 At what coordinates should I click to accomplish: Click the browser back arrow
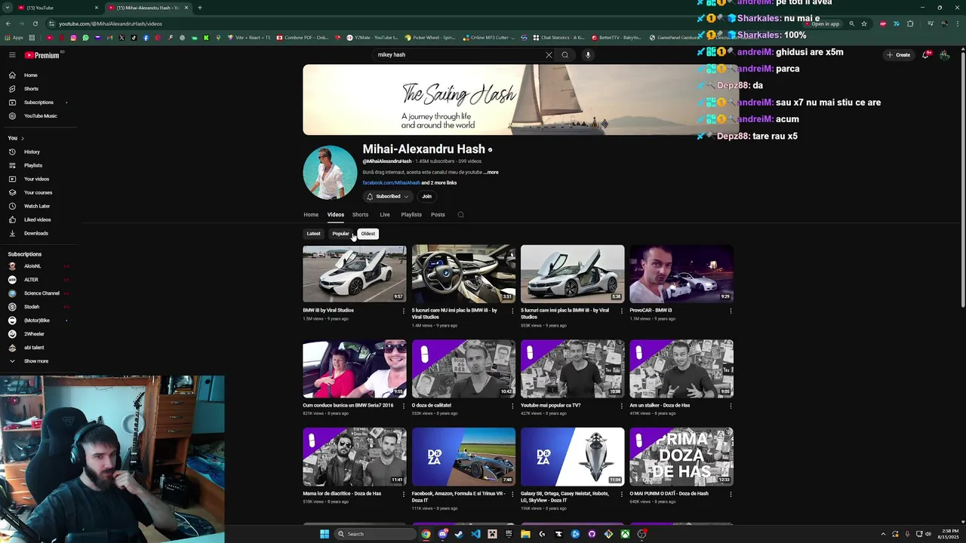tap(8, 23)
